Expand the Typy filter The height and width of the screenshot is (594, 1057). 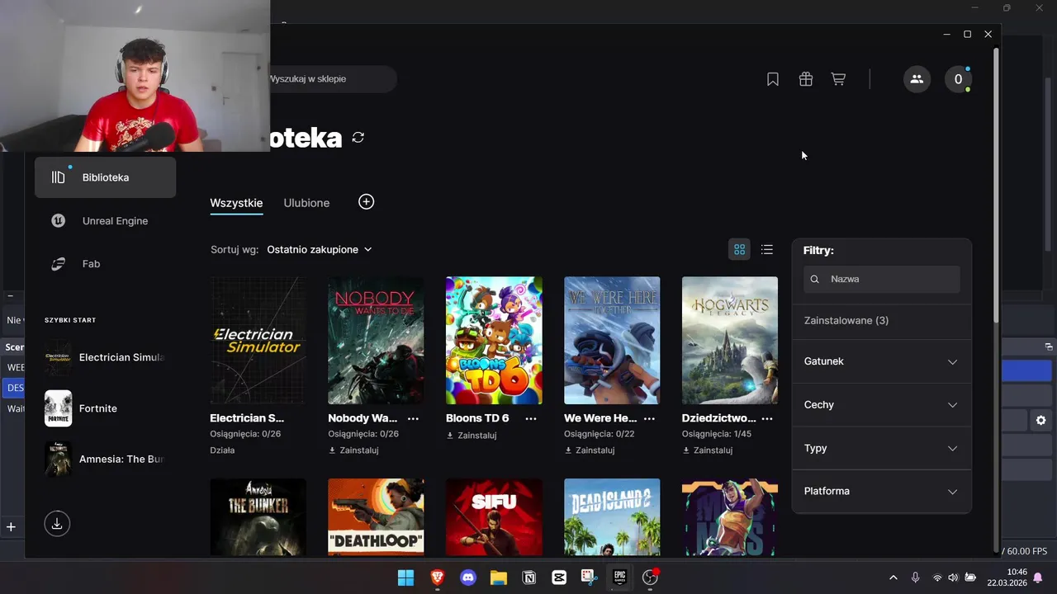[881, 448]
